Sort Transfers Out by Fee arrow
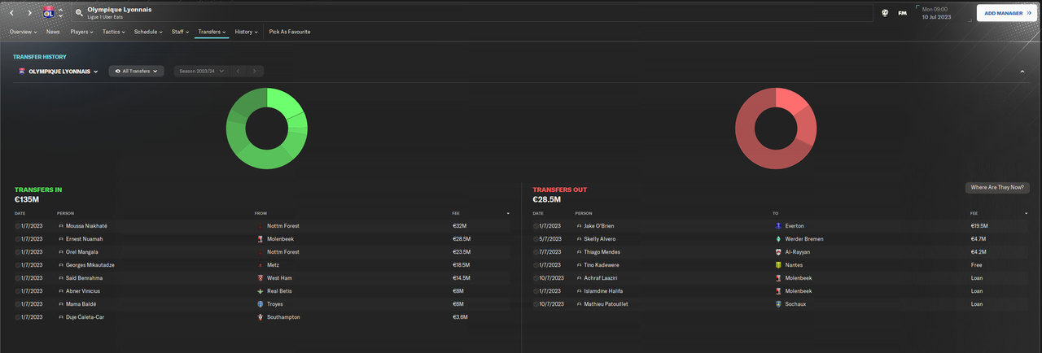This screenshot has height=353, width=1042. coord(1026,213)
